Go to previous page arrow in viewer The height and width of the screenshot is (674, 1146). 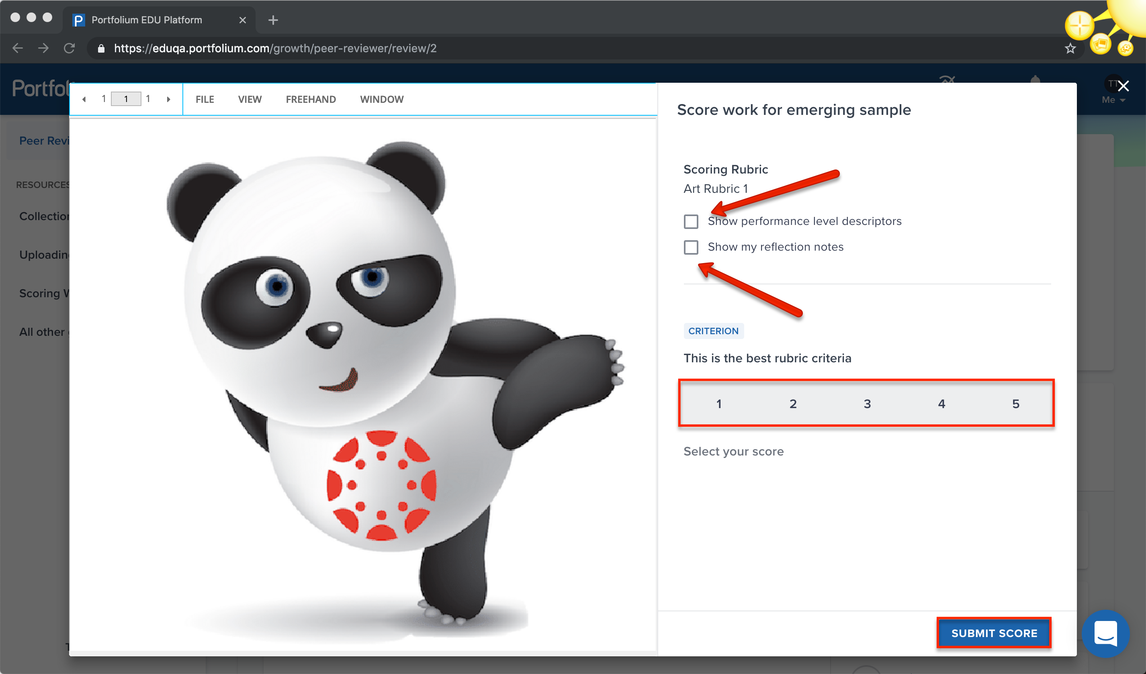pyautogui.click(x=84, y=100)
